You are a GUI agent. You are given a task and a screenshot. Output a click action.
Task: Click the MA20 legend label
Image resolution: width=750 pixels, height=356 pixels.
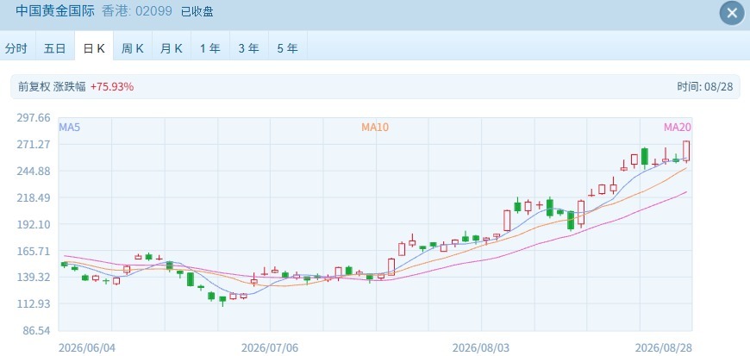click(x=677, y=128)
